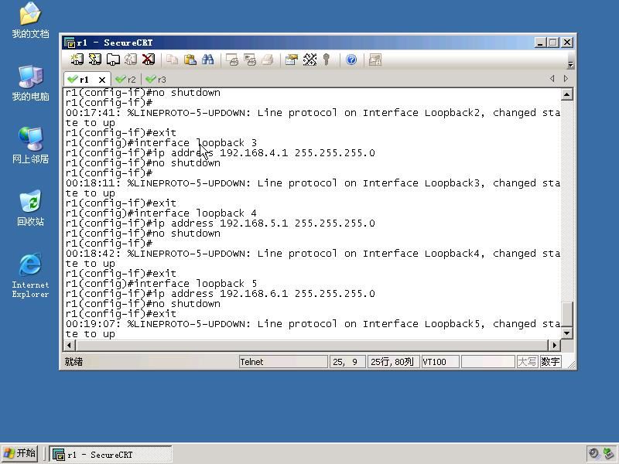This screenshot has width=619, height=464.
Task: Click the Print printer icon
Action: pos(268,60)
